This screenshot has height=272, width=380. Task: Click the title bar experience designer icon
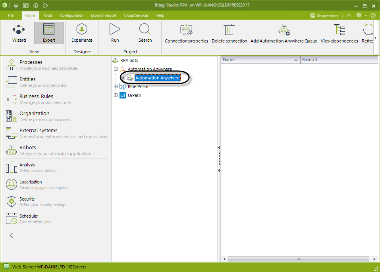click(x=36, y=5)
